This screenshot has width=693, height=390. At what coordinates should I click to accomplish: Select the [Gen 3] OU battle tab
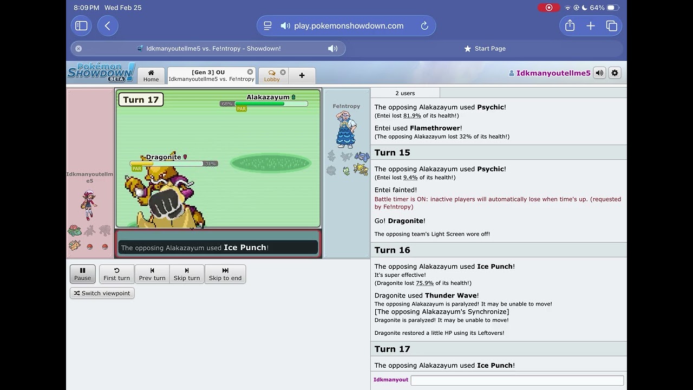pos(211,75)
